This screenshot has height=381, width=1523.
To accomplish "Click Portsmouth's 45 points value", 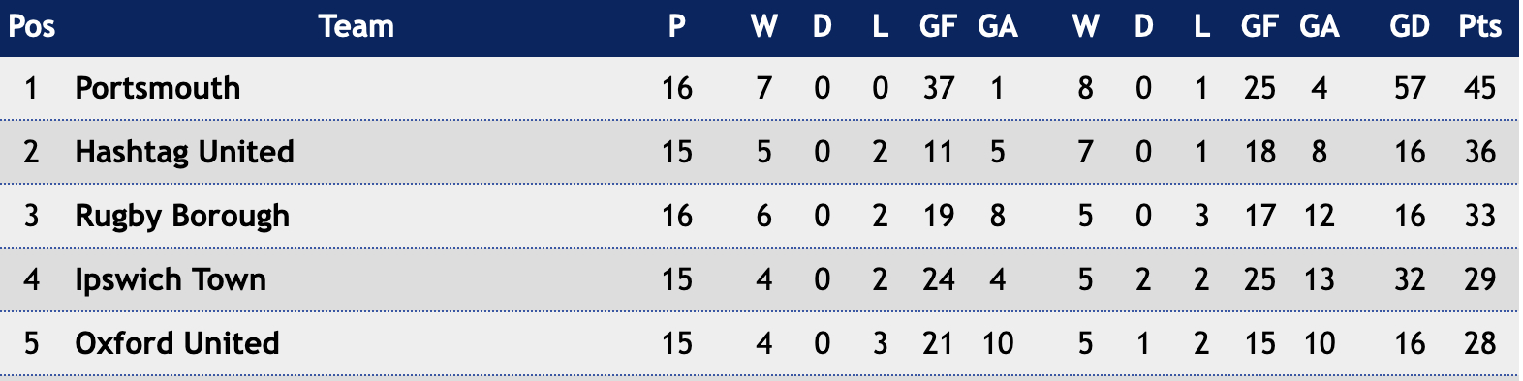I will (x=1479, y=88).
